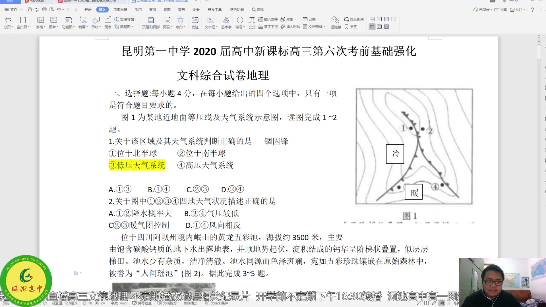The width and height of the screenshot is (546, 307).
Task: Save the document with the save icon
Action: coord(30,10)
